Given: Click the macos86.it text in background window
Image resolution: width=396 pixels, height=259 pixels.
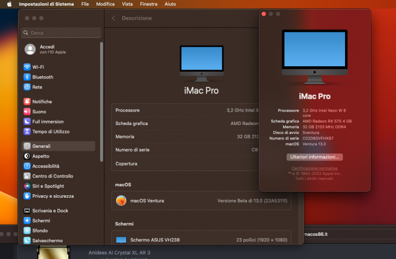Looking at the screenshot, I should click(316, 234).
